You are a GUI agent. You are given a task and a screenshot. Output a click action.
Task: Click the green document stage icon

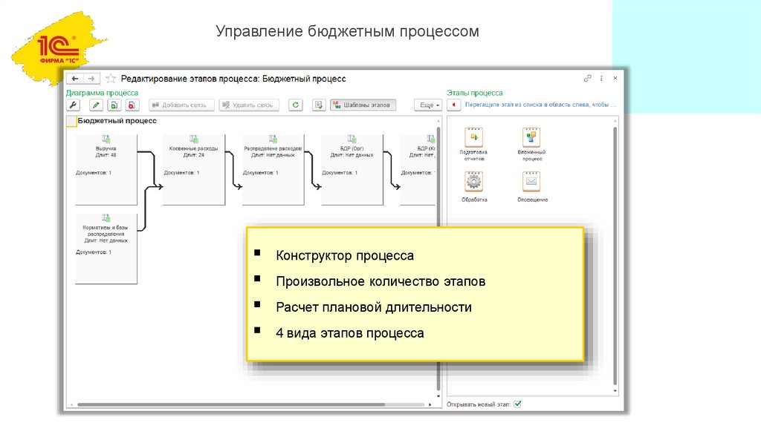click(x=114, y=105)
